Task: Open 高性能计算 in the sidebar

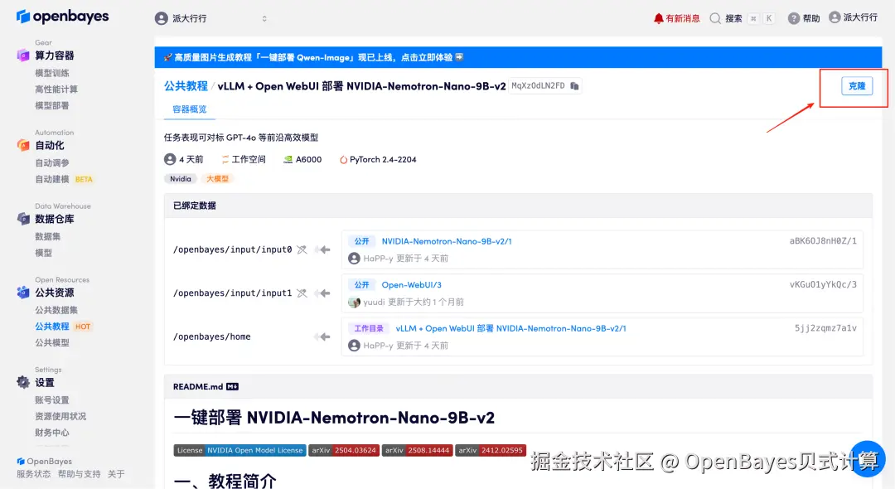Action: pyautogui.click(x=56, y=89)
